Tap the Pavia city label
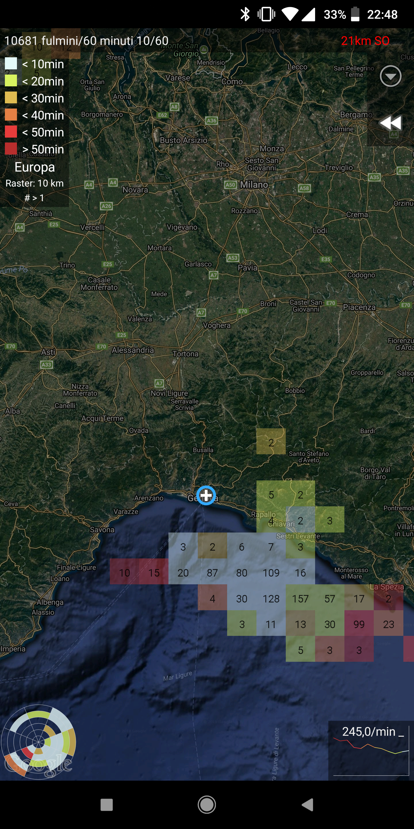Image resolution: width=414 pixels, height=829 pixels. (248, 267)
